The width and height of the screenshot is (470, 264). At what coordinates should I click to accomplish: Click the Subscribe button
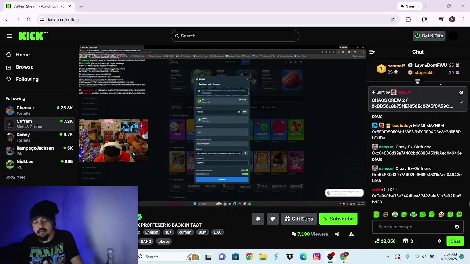[338, 219]
